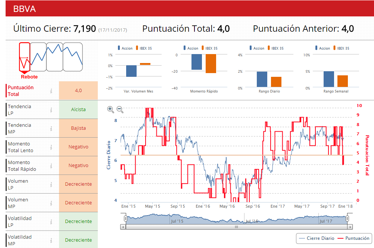Toggle IBEX 35 series in Var. Volumen Mes legend

(x=144, y=48)
